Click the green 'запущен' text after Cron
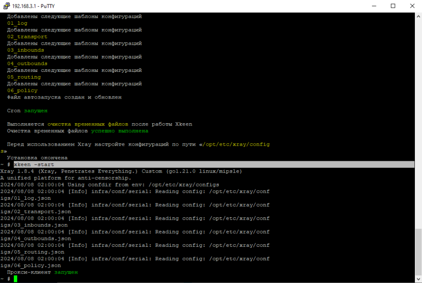The image size is (422, 283). [36, 111]
